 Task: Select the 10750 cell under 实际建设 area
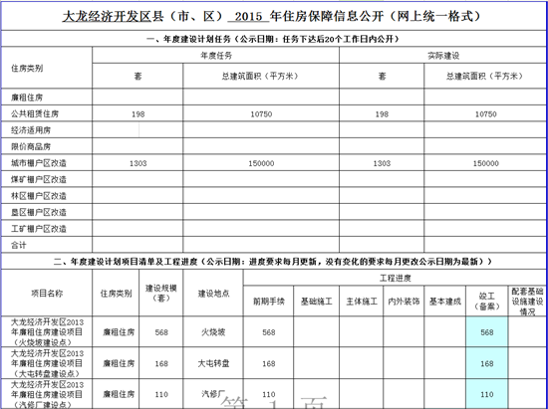pos(485,113)
